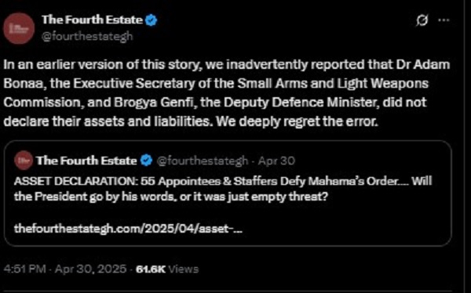Click the 61.6K Views counter
Screen dimensions: 471x293
pyautogui.click(x=167, y=269)
